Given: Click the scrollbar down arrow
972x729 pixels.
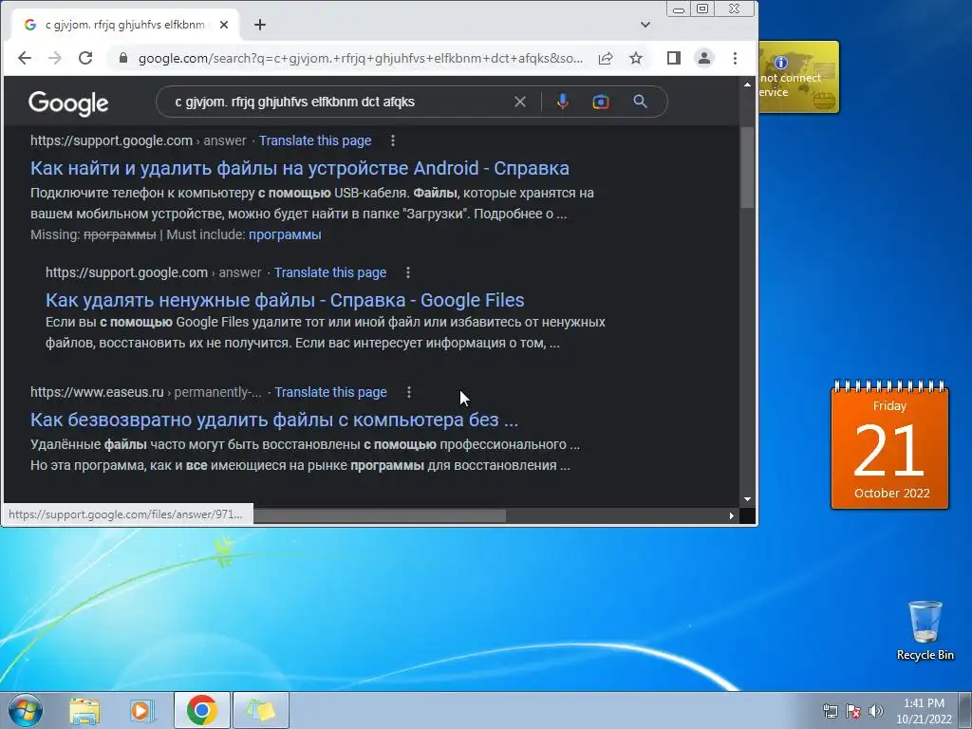Looking at the screenshot, I should (x=748, y=499).
